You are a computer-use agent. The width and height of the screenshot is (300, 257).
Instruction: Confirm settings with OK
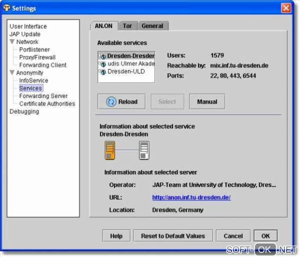click(266, 236)
